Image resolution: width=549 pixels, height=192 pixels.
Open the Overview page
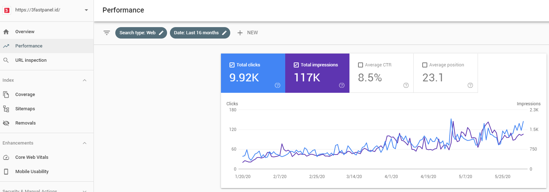tap(25, 32)
